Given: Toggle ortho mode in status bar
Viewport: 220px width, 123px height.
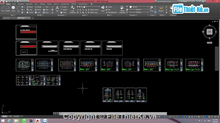Looking at the screenshot, I should pos(167,117).
